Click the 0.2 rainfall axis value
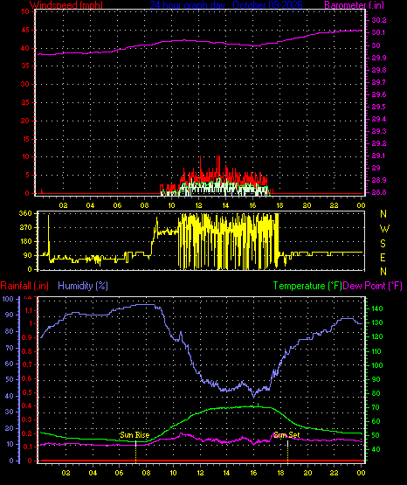 [27, 433]
